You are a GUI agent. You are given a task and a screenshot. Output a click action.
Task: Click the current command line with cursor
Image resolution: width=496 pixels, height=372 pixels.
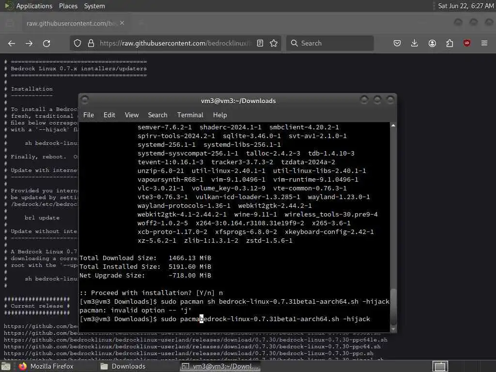point(225,319)
